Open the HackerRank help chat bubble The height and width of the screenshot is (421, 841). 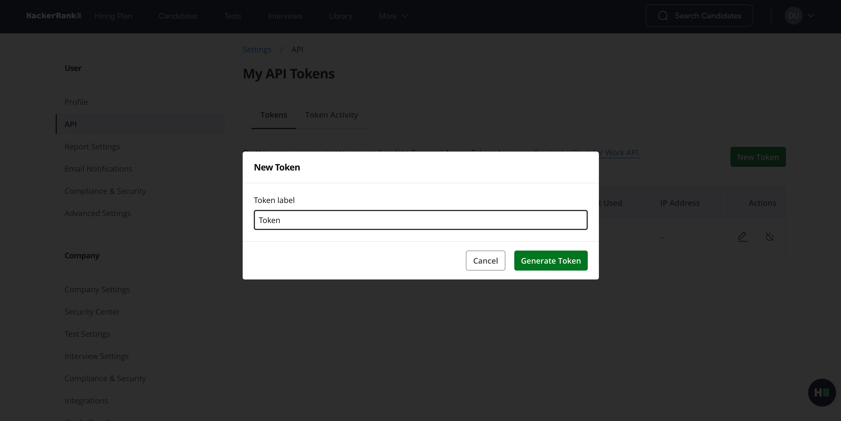pyautogui.click(x=822, y=392)
